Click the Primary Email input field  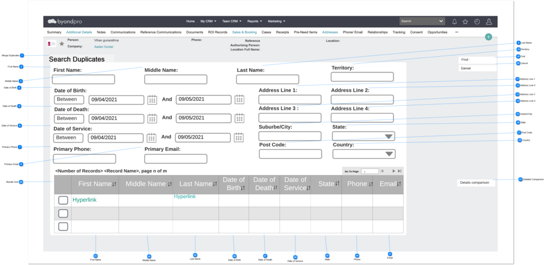176,159
